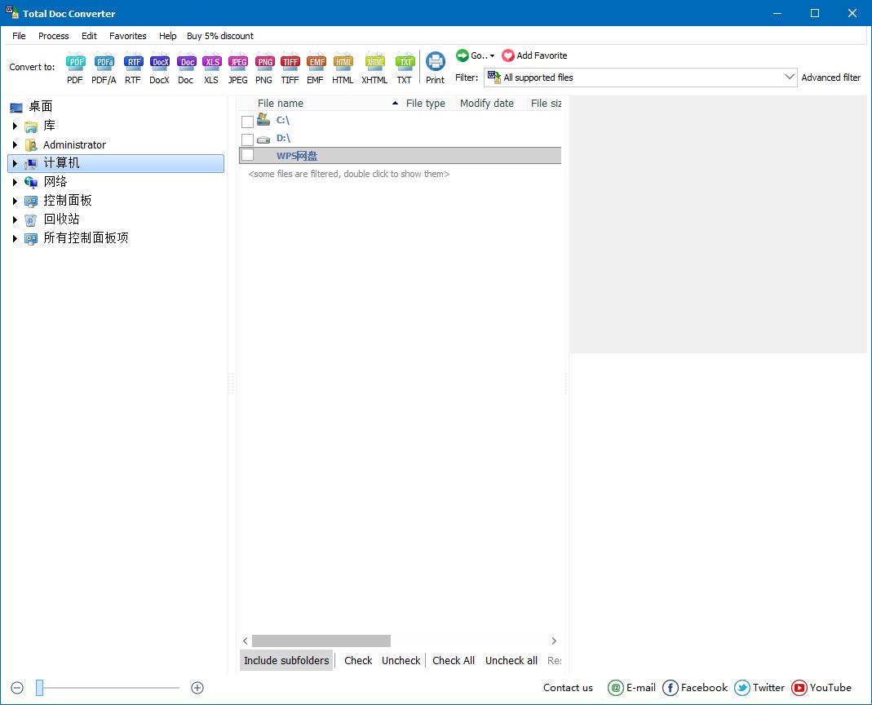Select the WPS网盘 row
The height and width of the screenshot is (705, 872).
(400, 155)
